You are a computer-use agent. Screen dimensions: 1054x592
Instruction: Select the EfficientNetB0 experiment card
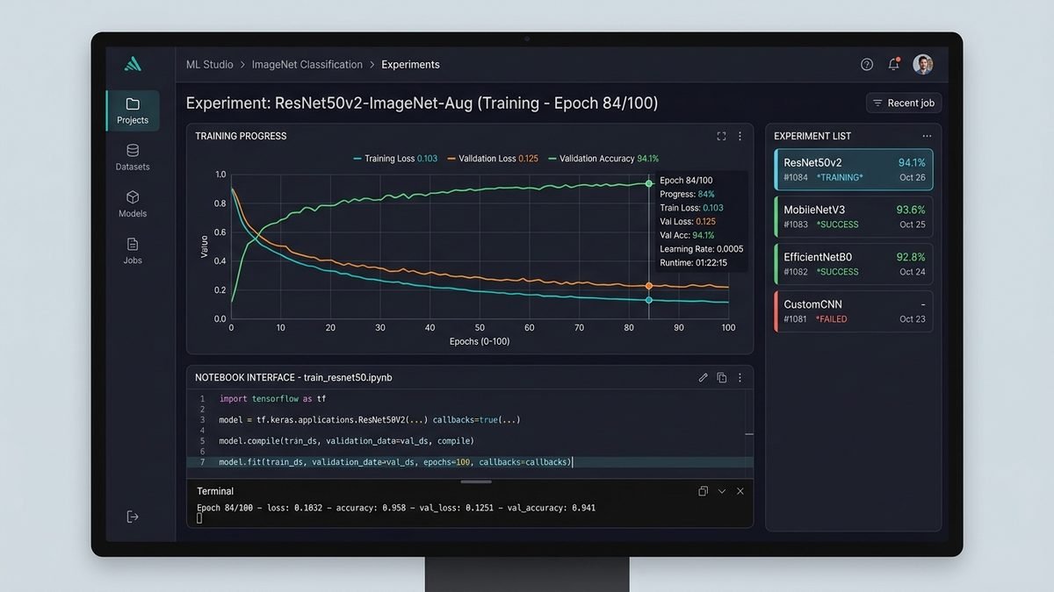854,264
